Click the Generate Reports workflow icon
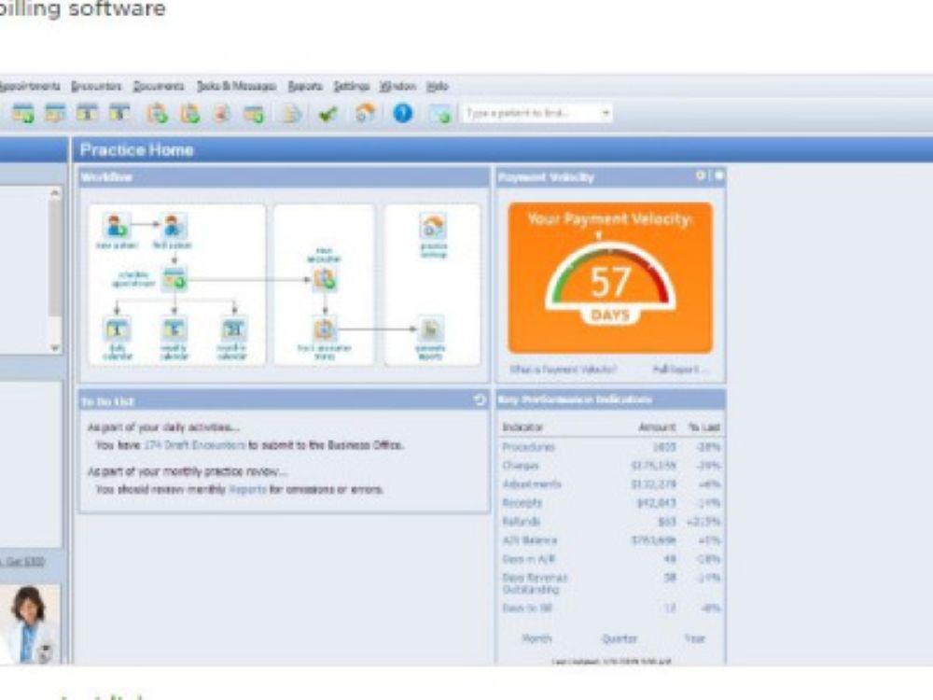This screenshot has height=700, width=933. click(430, 329)
